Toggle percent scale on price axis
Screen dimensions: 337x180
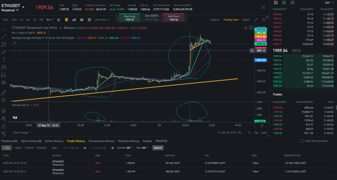coord(249,133)
